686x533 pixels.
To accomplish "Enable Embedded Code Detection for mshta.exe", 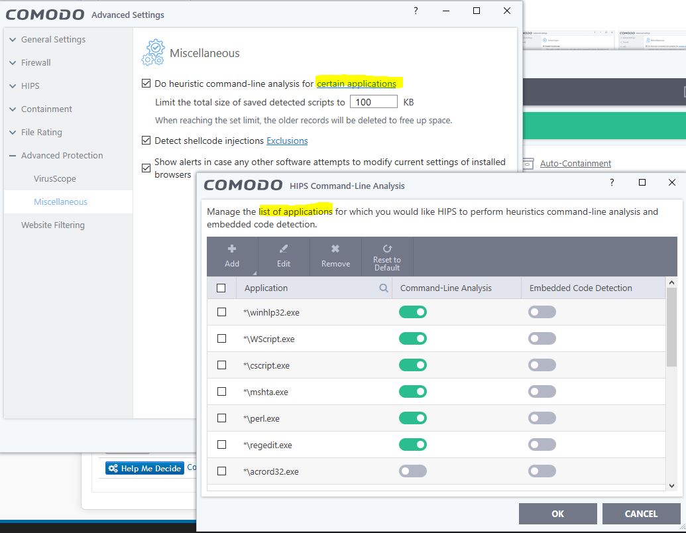I will click(x=542, y=392).
